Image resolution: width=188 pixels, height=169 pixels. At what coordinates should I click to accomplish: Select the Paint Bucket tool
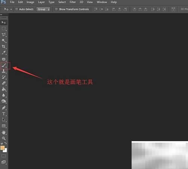[x=4, y=89]
